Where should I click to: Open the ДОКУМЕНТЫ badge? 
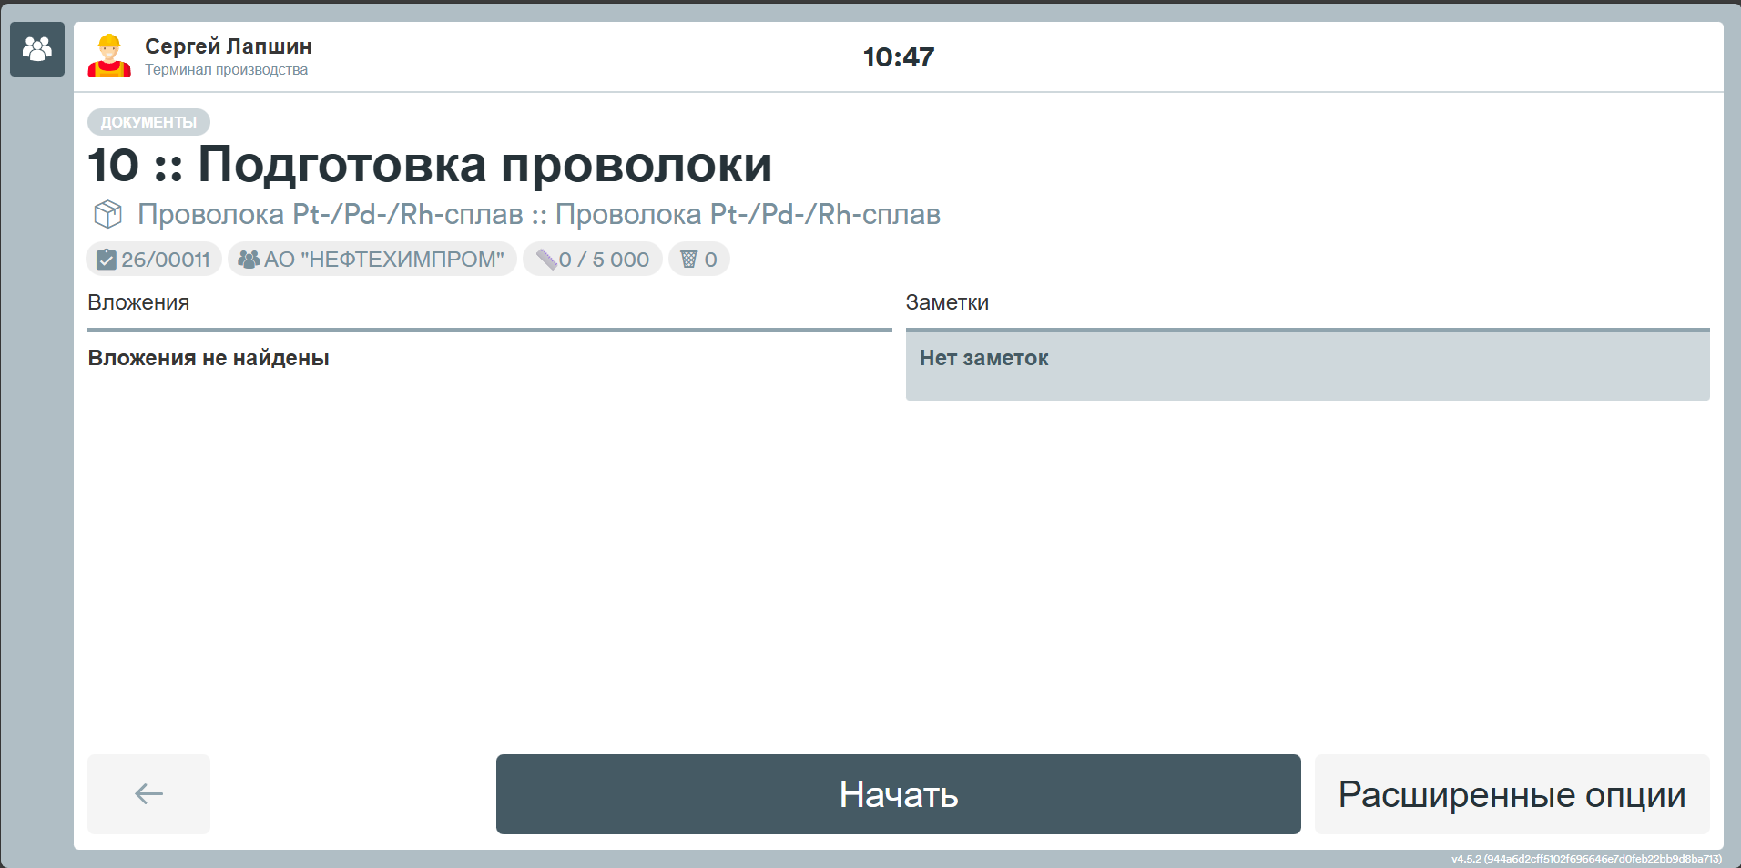tap(148, 122)
